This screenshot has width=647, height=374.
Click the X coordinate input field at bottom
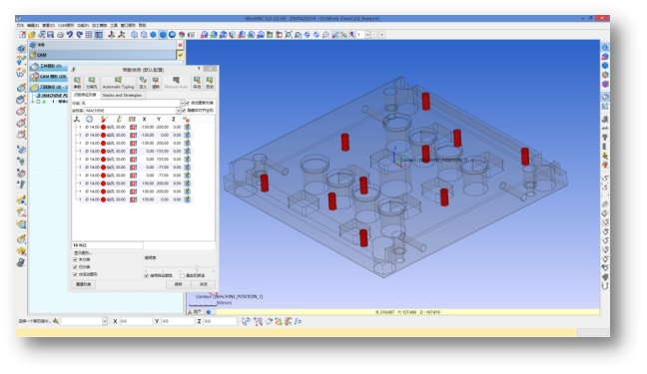pos(136,321)
